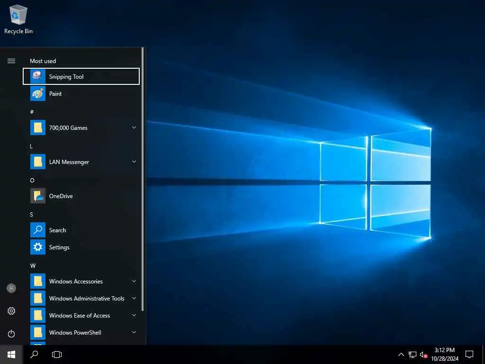Open Task View on the taskbar
The width and height of the screenshot is (485, 364).
[57, 355]
